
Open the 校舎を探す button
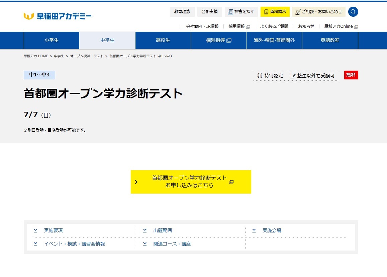coord(241,12)
